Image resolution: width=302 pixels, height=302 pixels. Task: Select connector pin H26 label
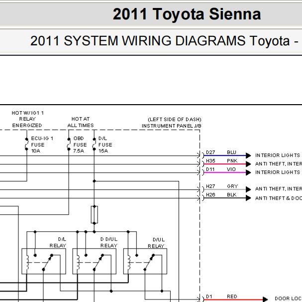[210, 195]
